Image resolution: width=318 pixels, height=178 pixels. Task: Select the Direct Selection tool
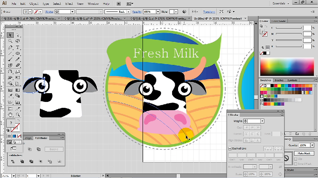click(18, 35)
